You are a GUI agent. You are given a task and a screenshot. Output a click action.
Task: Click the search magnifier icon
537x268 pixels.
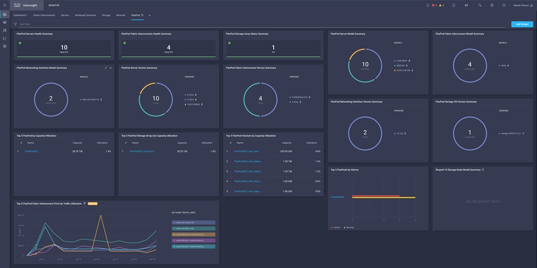point(480,5)
